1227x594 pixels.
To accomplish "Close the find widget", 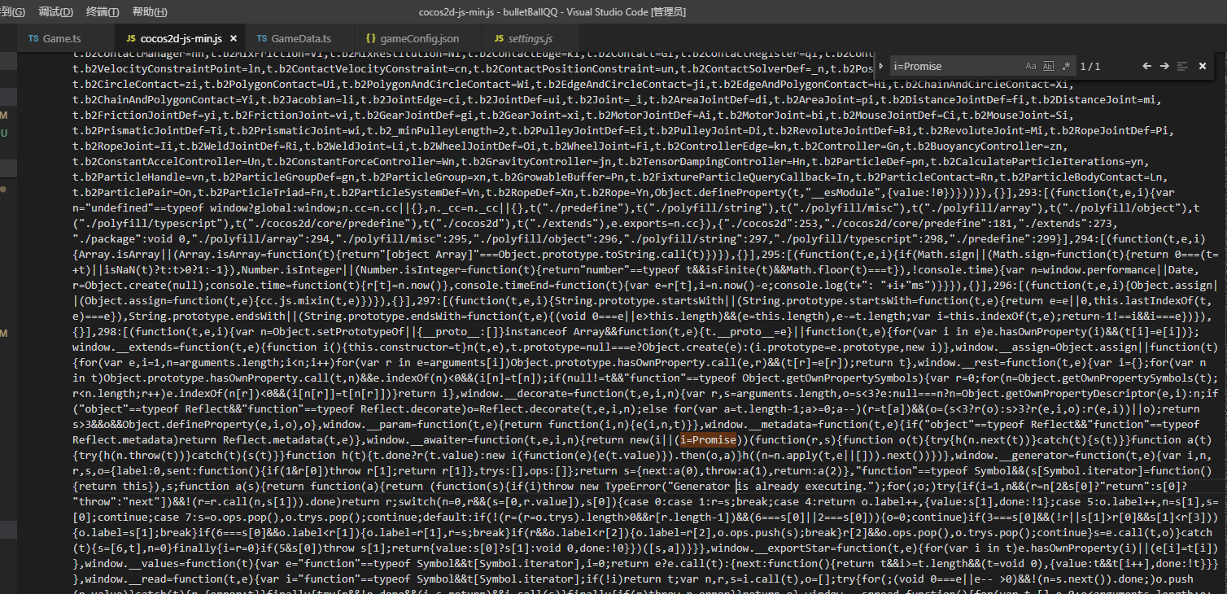I will [x=1203, y=66].
